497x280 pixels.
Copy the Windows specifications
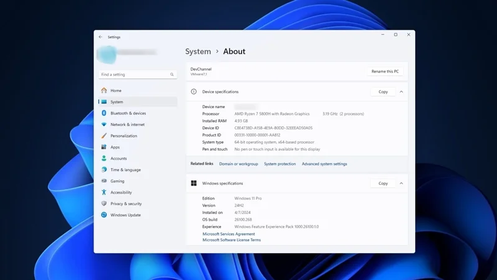pyautogui.click(x=383, y=184)
